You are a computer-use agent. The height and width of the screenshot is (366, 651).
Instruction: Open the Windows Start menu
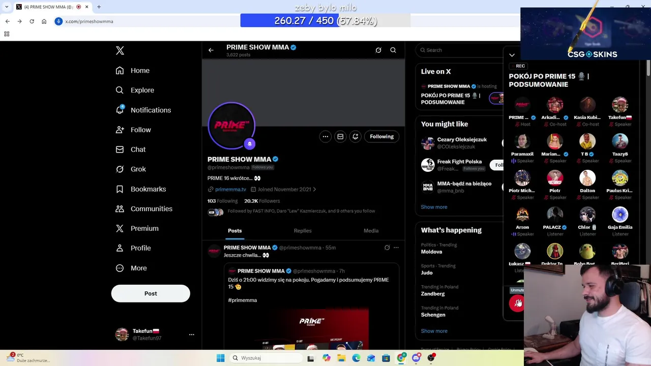(221, 358)
